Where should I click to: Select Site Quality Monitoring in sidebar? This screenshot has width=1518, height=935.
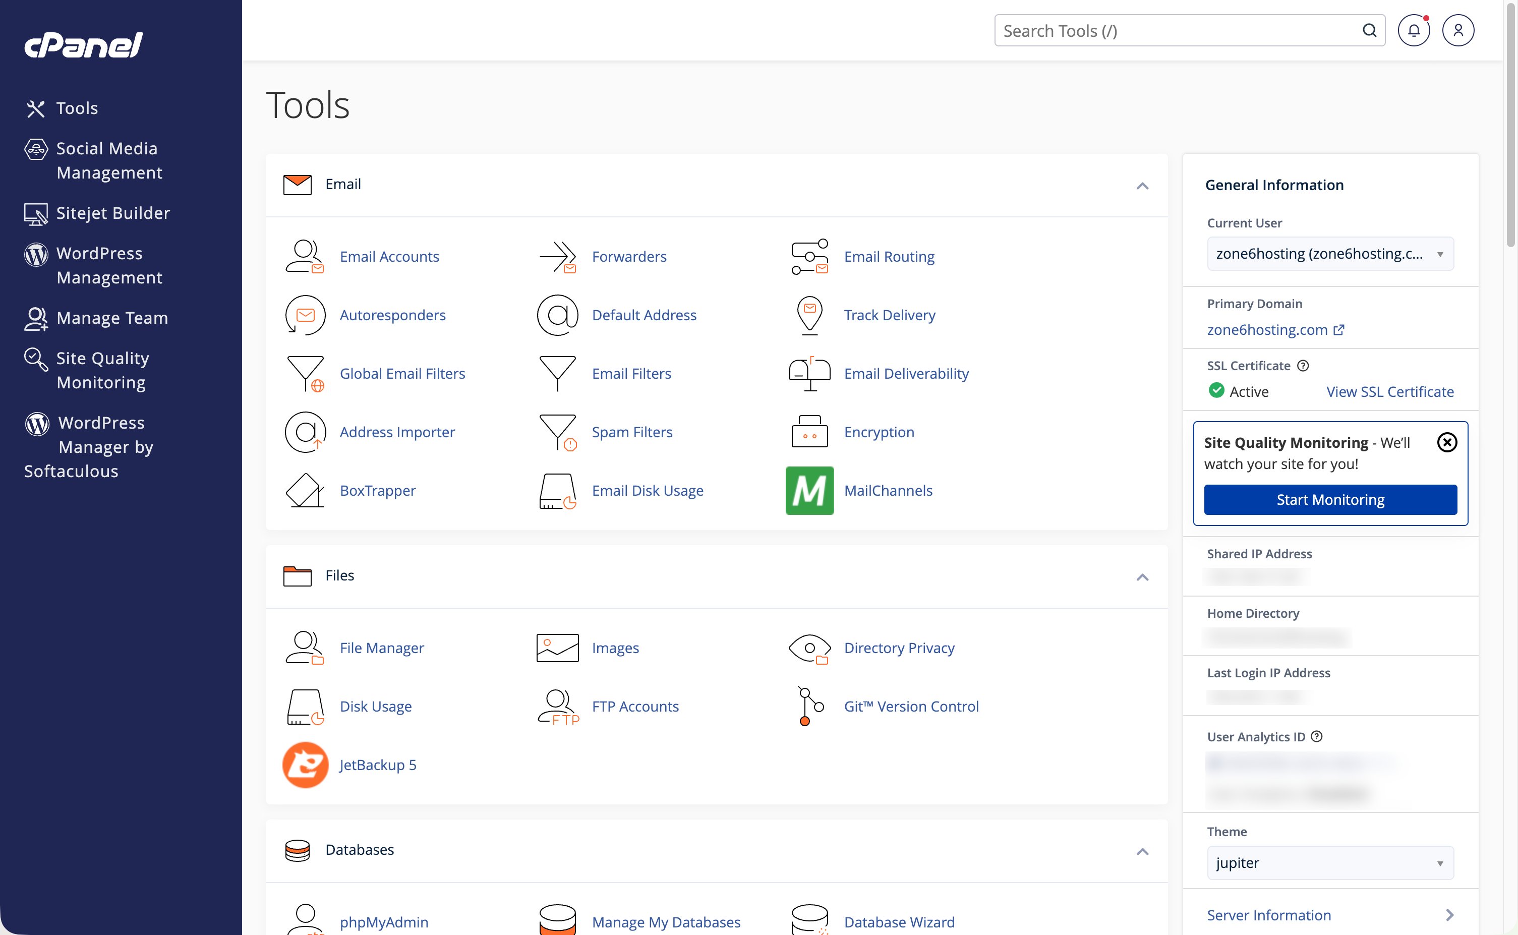tap(87, 370)
